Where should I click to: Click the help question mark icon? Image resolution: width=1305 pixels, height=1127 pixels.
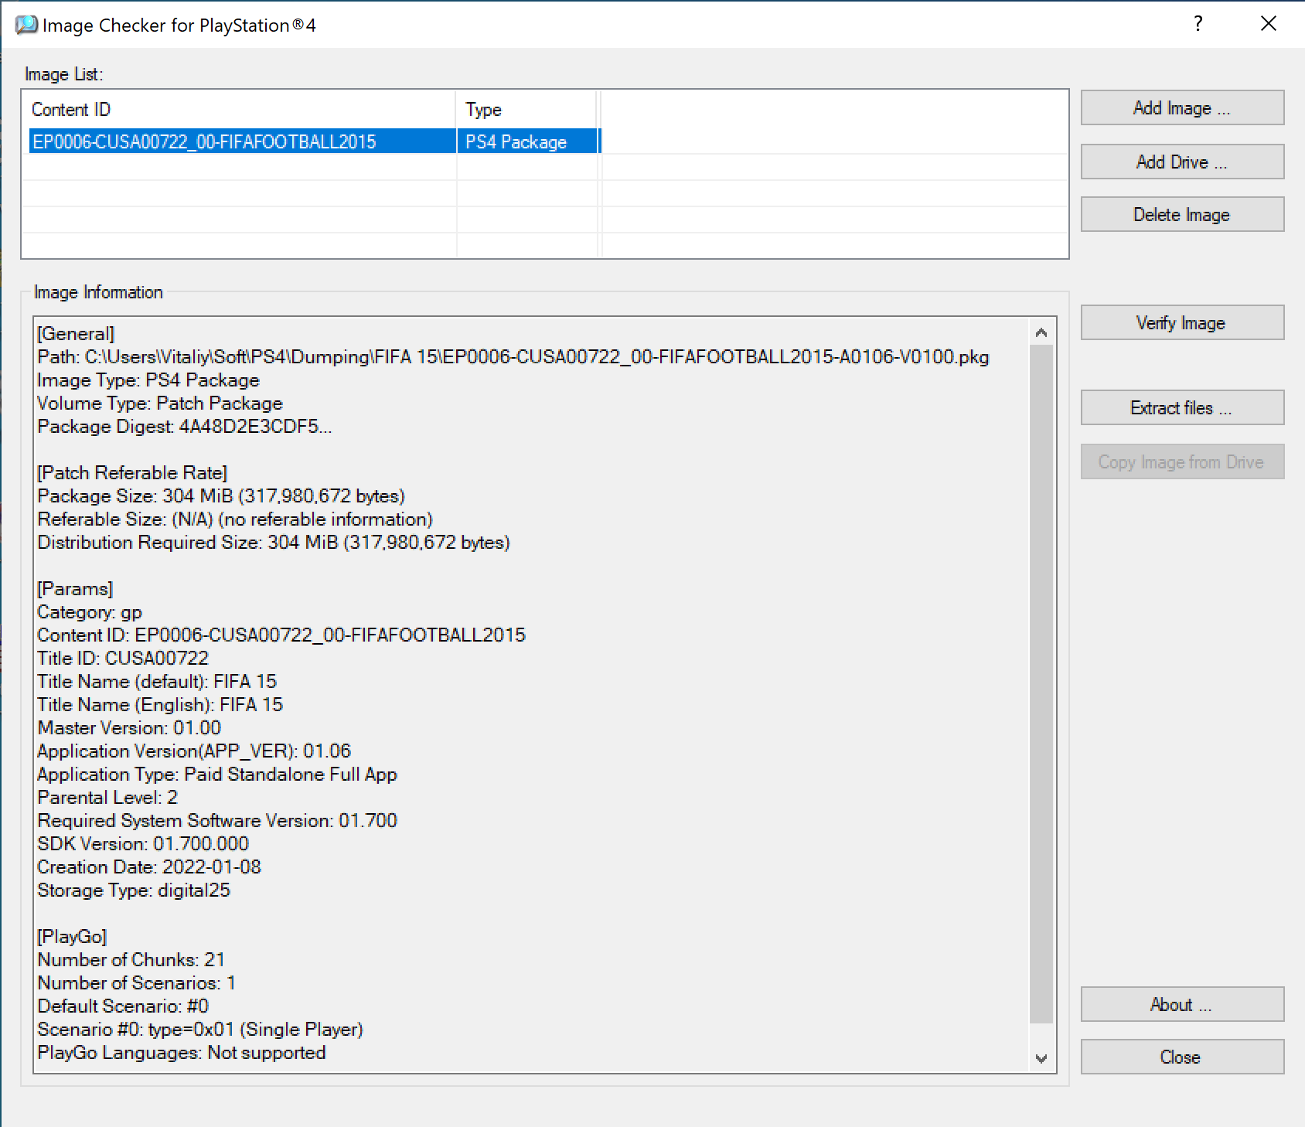[x=1198, y=24]
